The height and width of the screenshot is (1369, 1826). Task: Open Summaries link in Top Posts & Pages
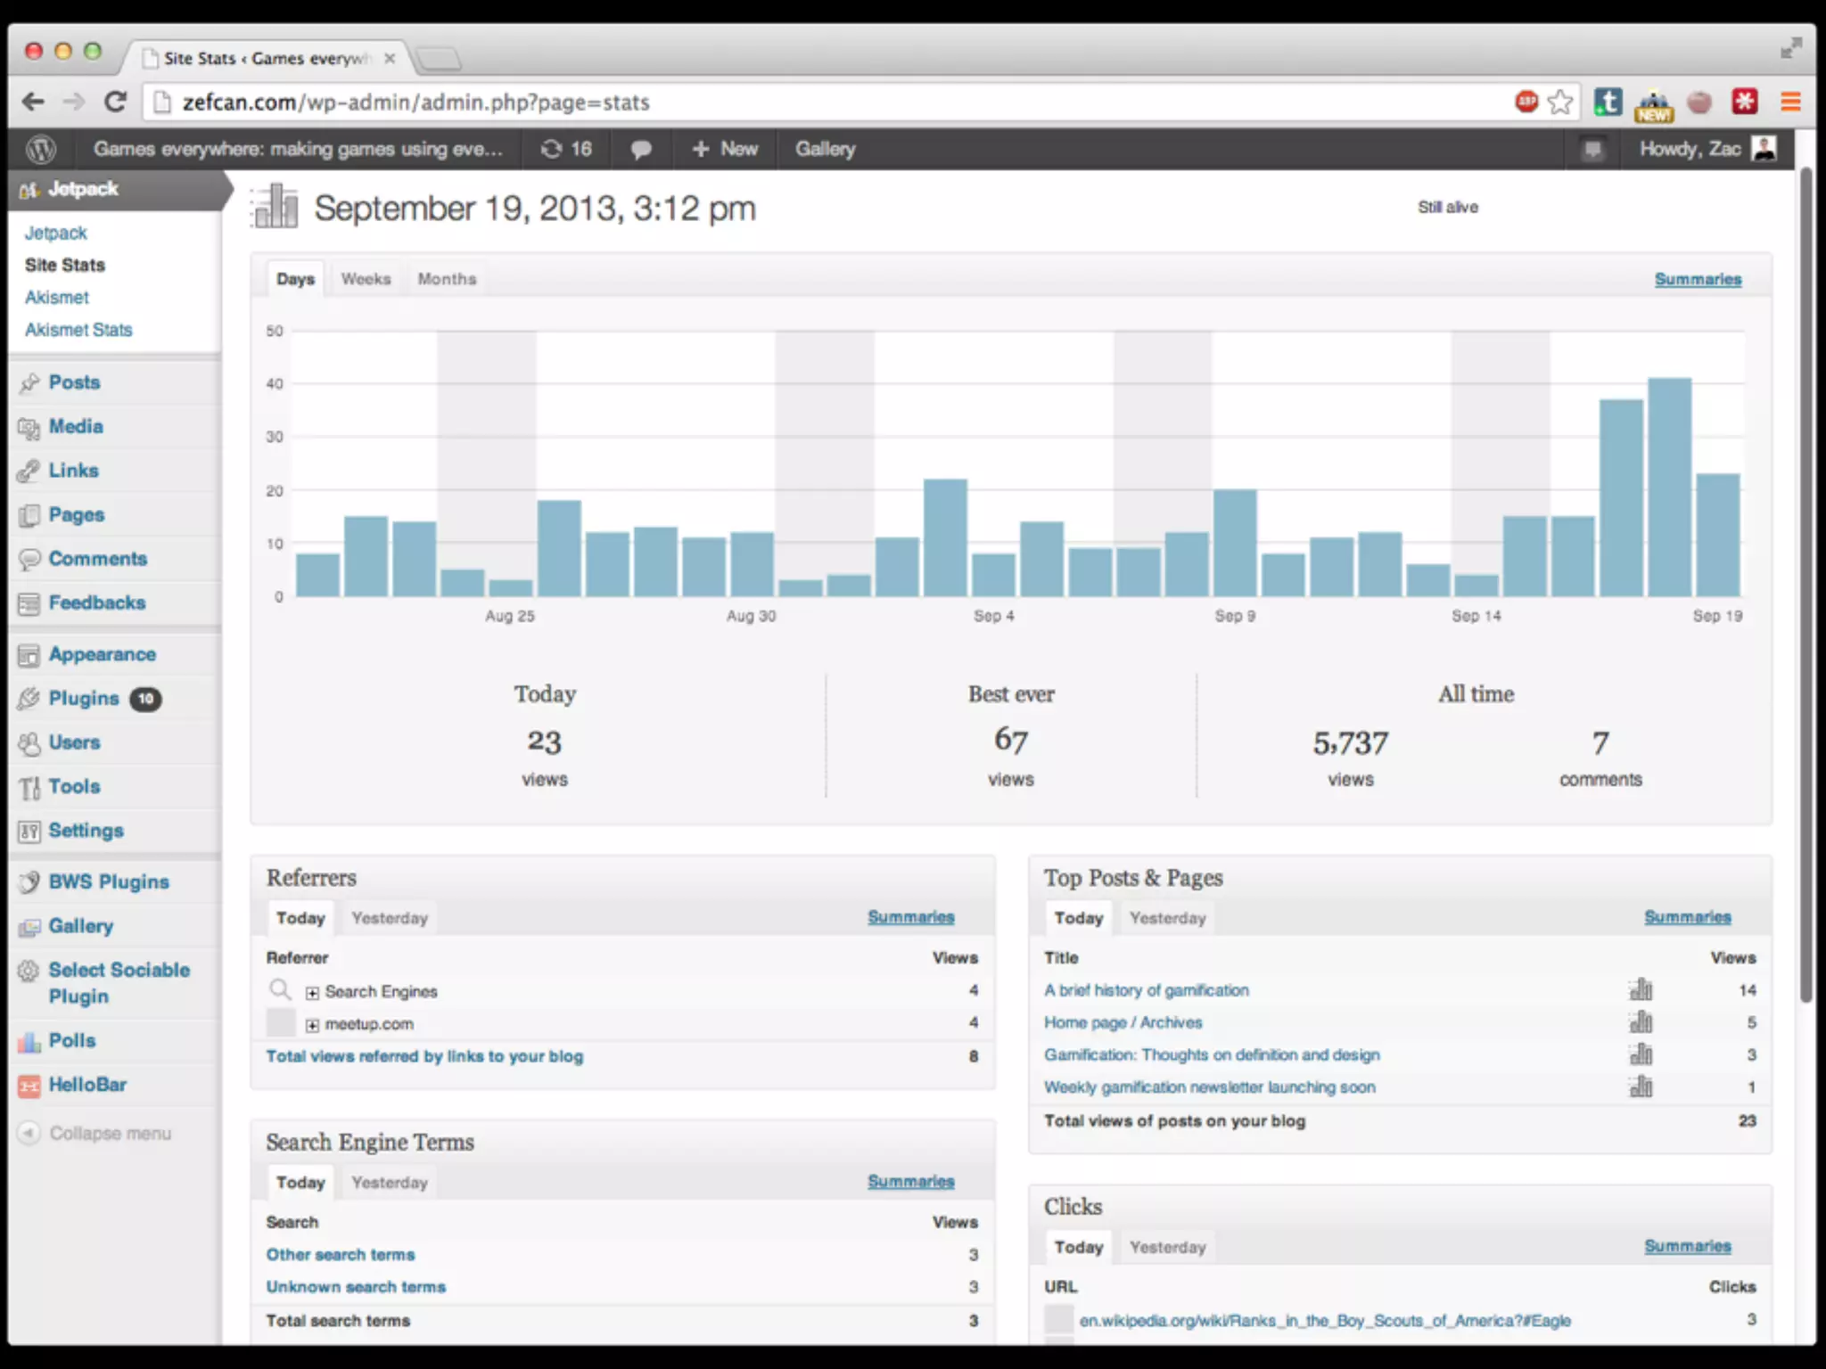[1687, 917]
